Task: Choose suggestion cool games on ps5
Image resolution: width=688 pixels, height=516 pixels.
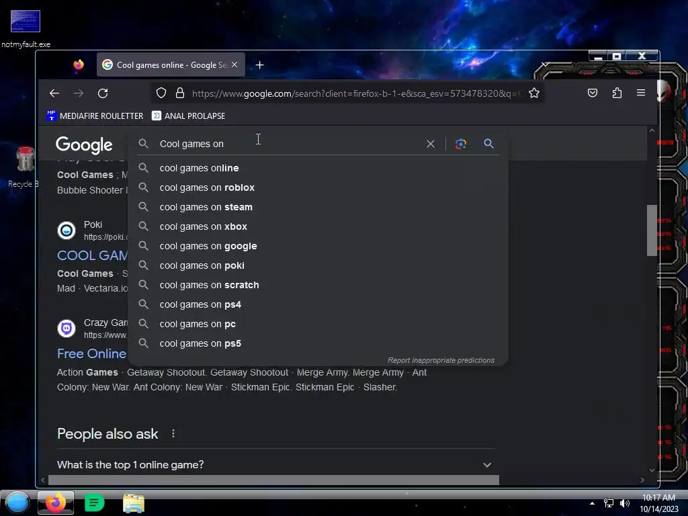Action: coord(318,343)
